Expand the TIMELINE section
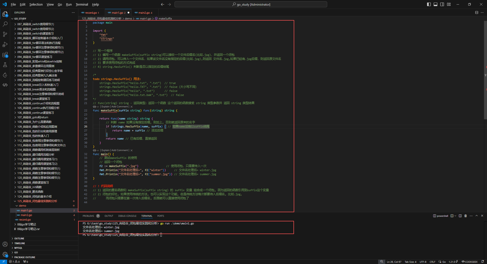The image size is (487, 264). tap(20, 243)
